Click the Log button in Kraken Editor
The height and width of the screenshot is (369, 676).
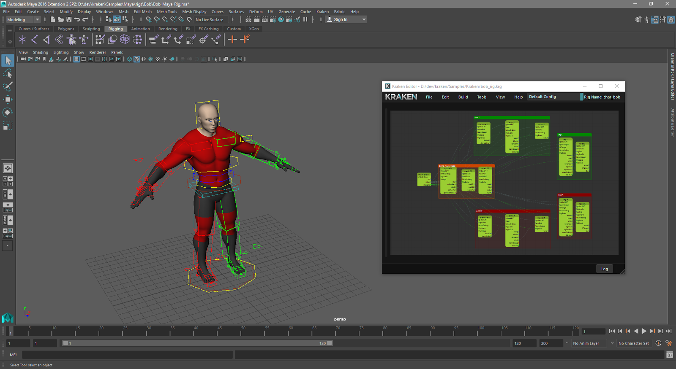click(x=605, y=269)
